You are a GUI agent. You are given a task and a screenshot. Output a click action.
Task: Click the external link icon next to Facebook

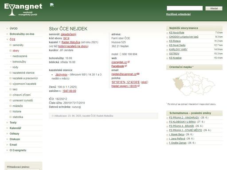click(x=125, y=66)
